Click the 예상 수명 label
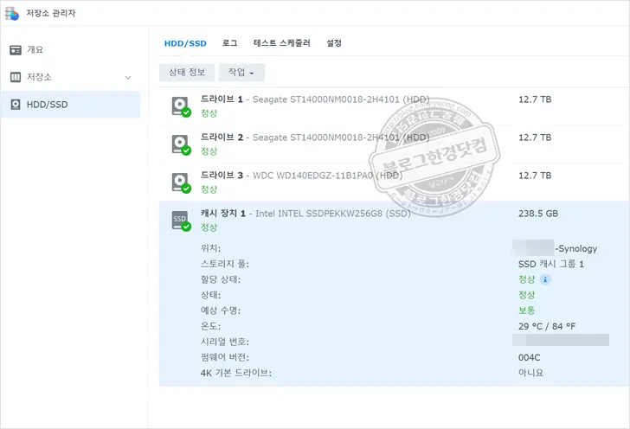This screenshot has height=429, width=630. [221, 311]
